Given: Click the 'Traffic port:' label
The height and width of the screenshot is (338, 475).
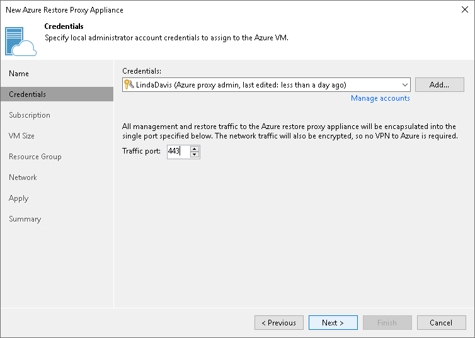Looking at the screenshot, I should (141, 151).
